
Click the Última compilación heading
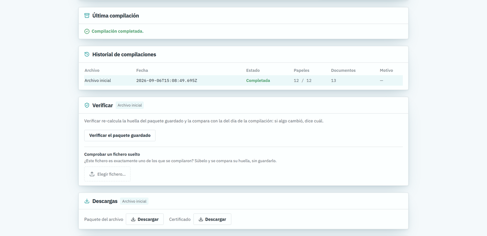click(115, 16)
